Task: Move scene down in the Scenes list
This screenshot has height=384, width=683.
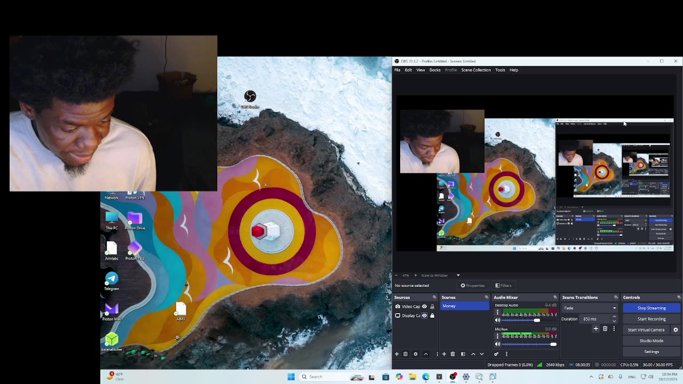Action: [482, 354]
